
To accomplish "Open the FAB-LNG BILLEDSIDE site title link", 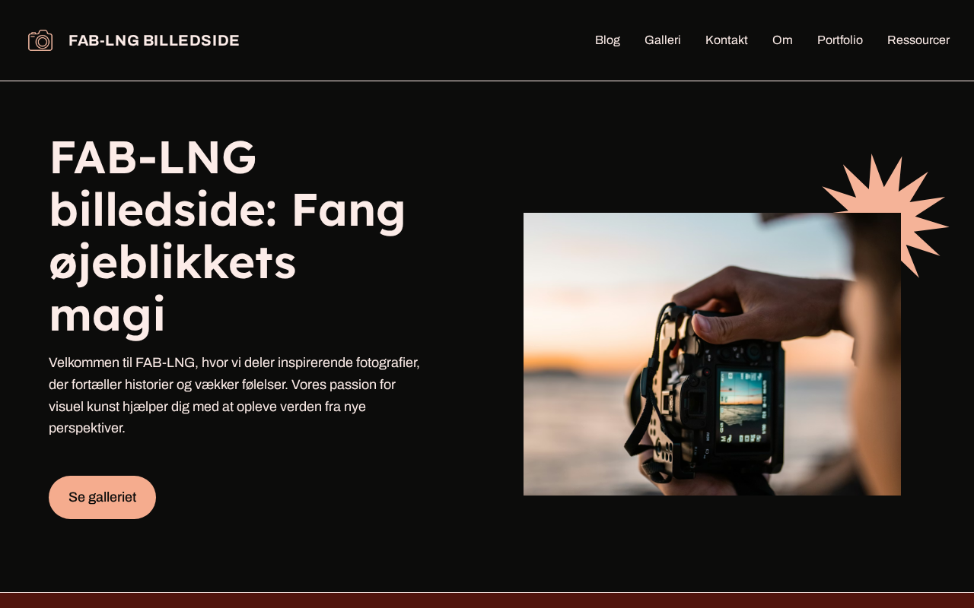I will point(154,40).
